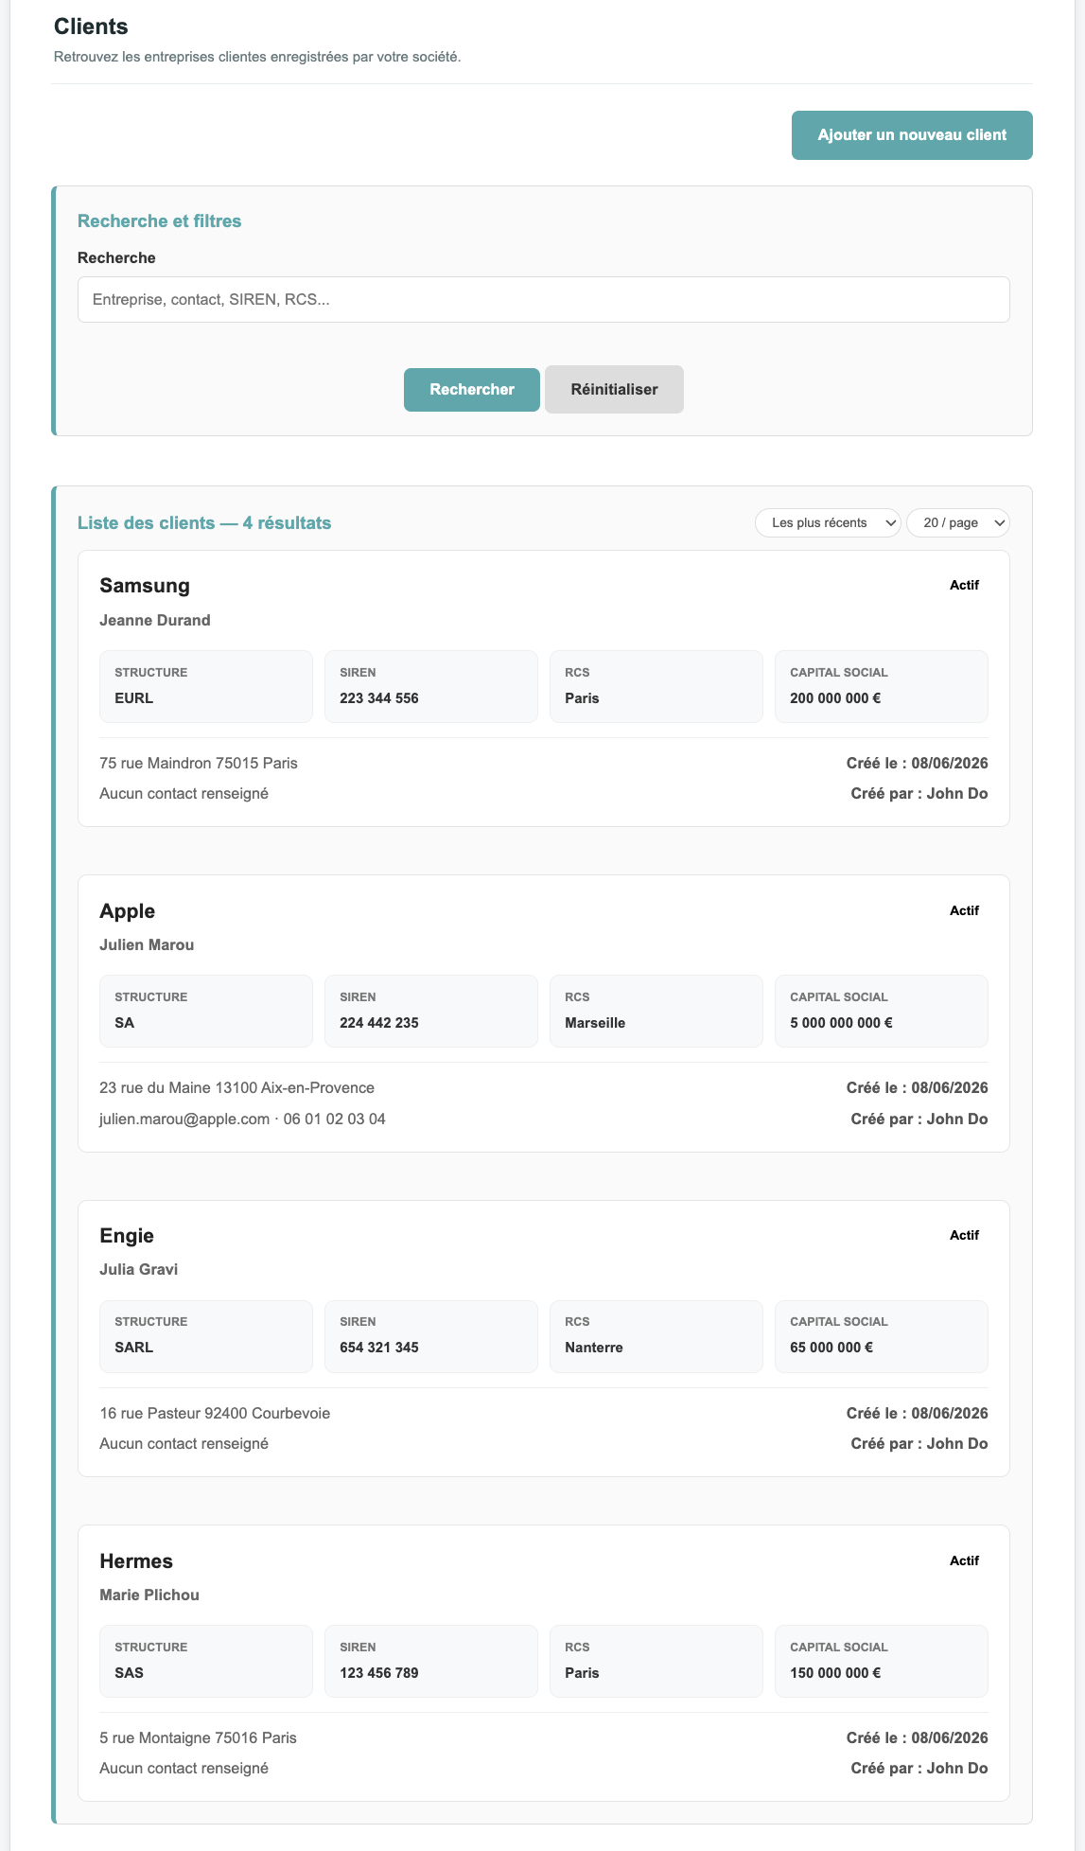Click contact name Marie Plichou
The width and height of the screenshot is (1085, 1851).
tap(149, 1595)
